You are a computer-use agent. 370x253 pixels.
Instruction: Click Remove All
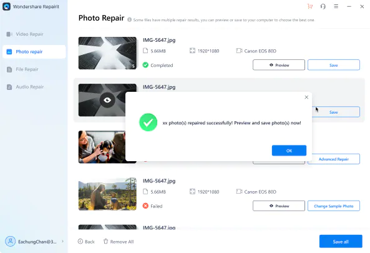tap(119, 241)
